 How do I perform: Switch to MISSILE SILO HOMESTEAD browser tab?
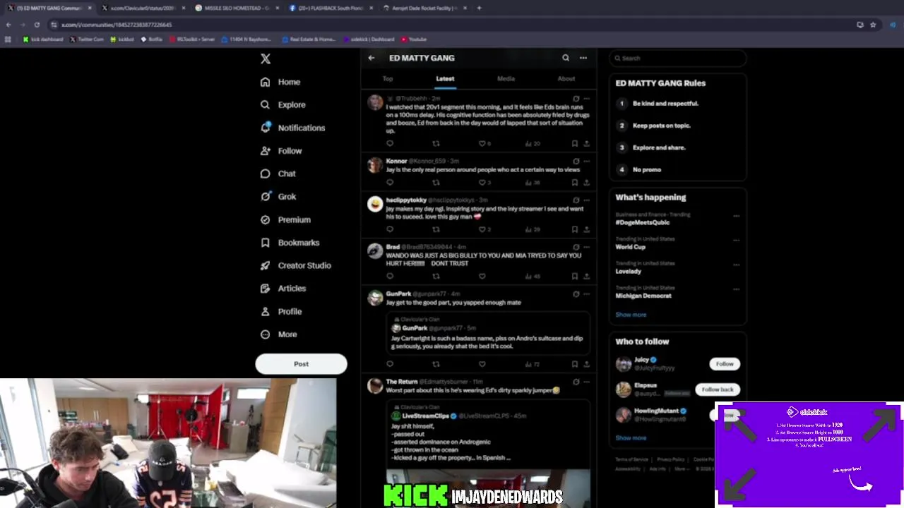pyautogui.click(x=237, y=8)
